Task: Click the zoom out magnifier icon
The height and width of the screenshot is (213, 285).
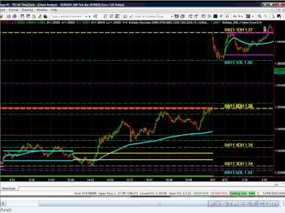Action: (x=266, y=17)
